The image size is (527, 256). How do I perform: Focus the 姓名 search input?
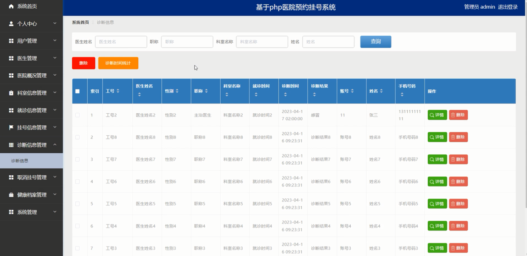328,42
